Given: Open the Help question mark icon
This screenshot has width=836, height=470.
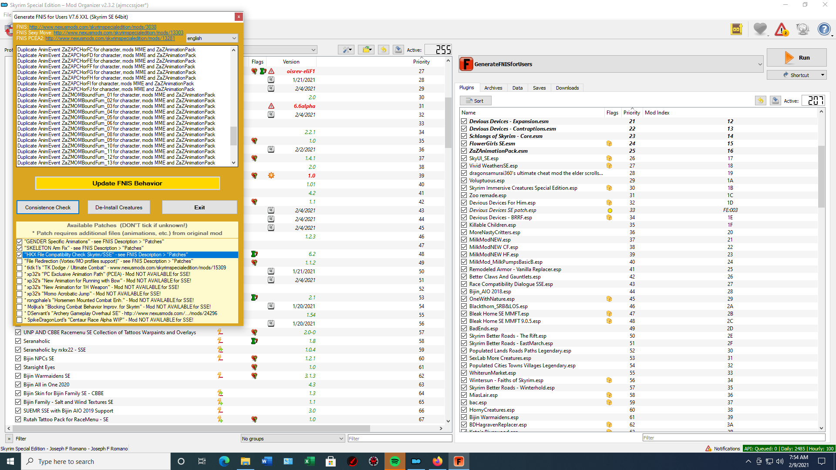Looking at the screenshot, I should tap(824, 29).
